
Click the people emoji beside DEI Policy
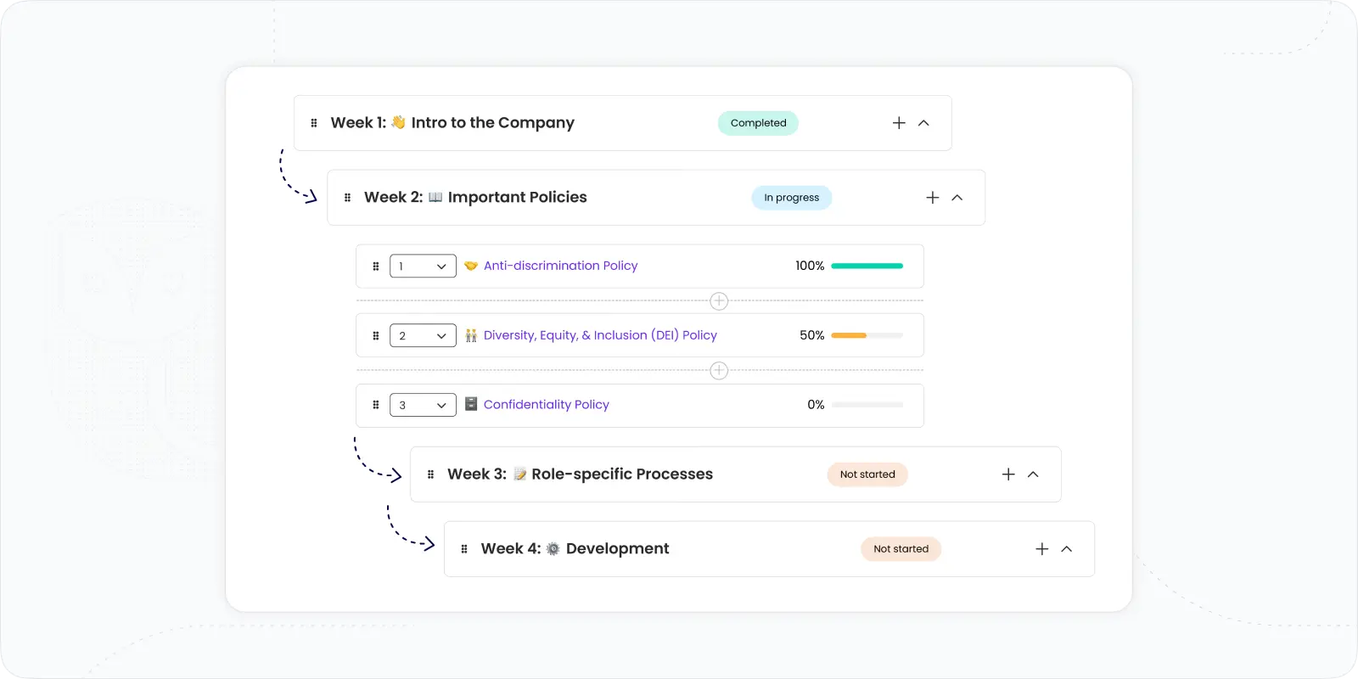point(471,335)
